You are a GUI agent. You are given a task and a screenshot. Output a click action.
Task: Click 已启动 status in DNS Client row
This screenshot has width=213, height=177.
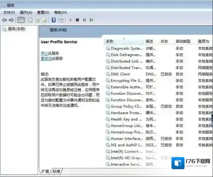pyautogui.click(x=166, y=74)
